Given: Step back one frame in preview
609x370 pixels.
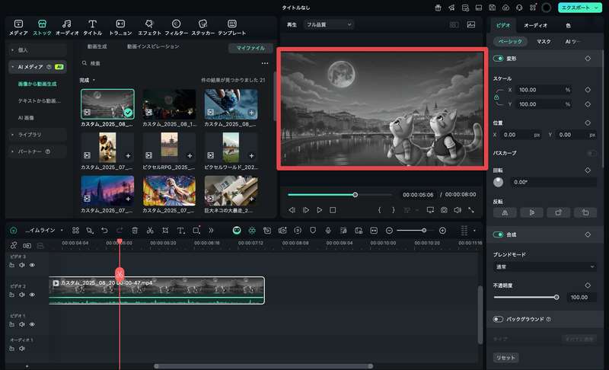Looking at the screenshot, I should (x=292, y=210).
